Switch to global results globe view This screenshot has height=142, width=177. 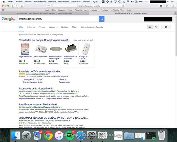tap(156, 27)
